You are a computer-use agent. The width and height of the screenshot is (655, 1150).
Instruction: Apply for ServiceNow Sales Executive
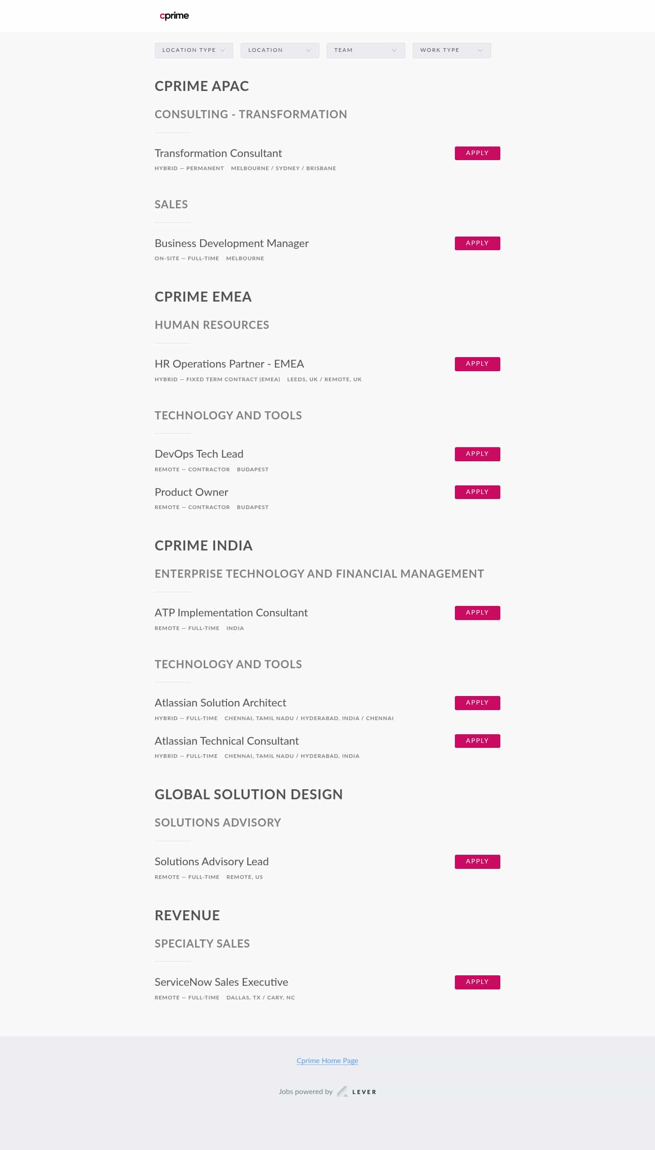pyautogui.click(x=477, y=982)
